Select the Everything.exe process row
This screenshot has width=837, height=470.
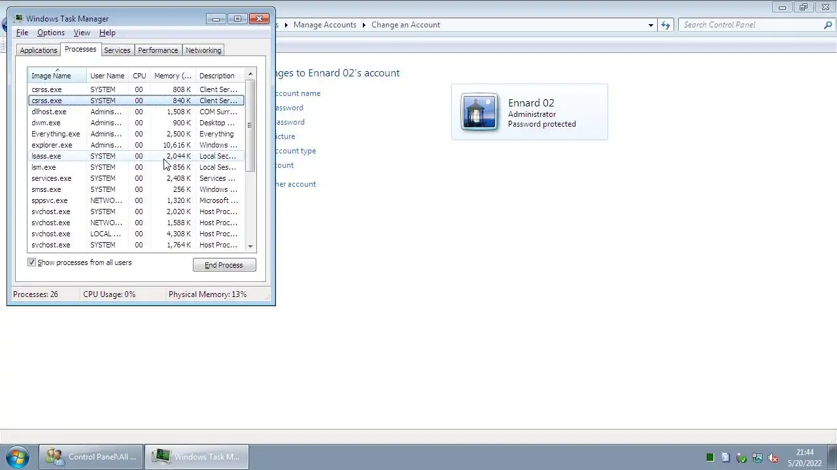(136, 134)
